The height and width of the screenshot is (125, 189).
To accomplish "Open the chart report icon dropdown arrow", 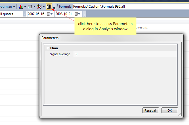I will pos(25,7).
